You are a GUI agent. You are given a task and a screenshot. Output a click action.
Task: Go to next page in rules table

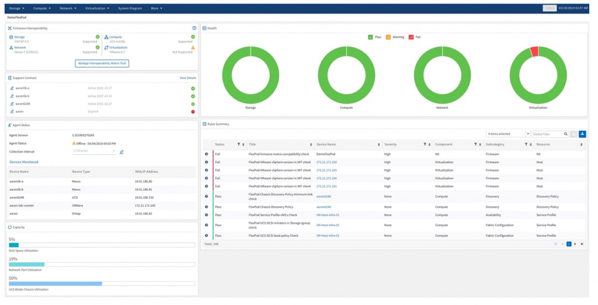tap(575, 244)
